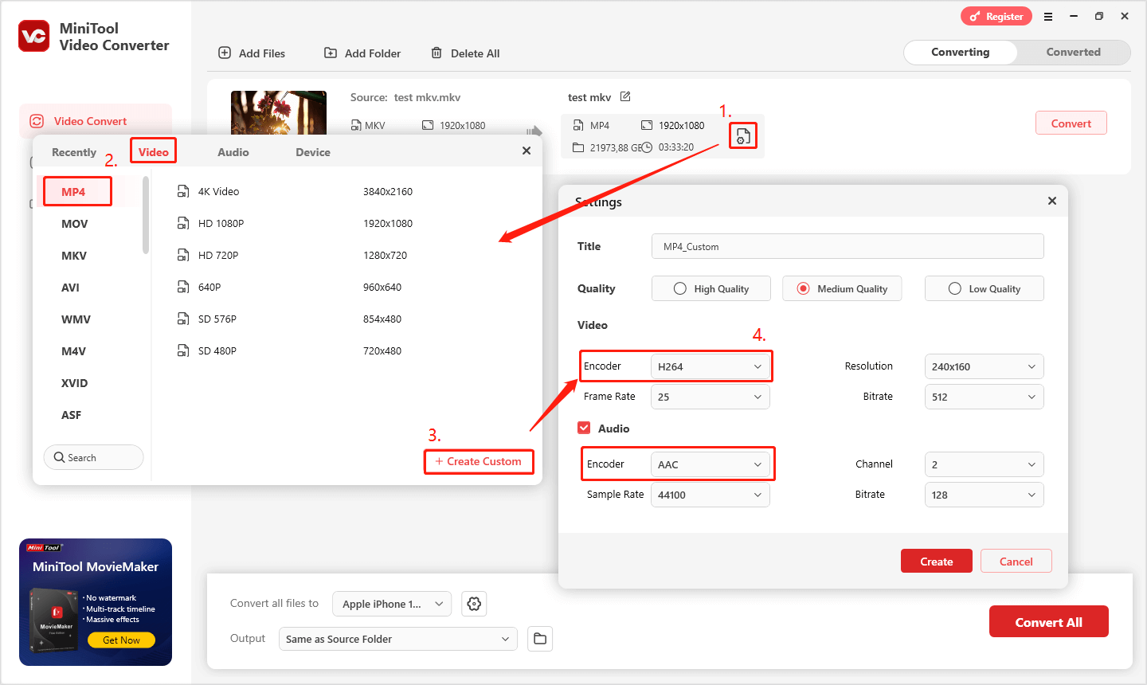This screenshot has width=1147, height=685.
Task: Switch to the Converting tab
Action: point(961,52)
